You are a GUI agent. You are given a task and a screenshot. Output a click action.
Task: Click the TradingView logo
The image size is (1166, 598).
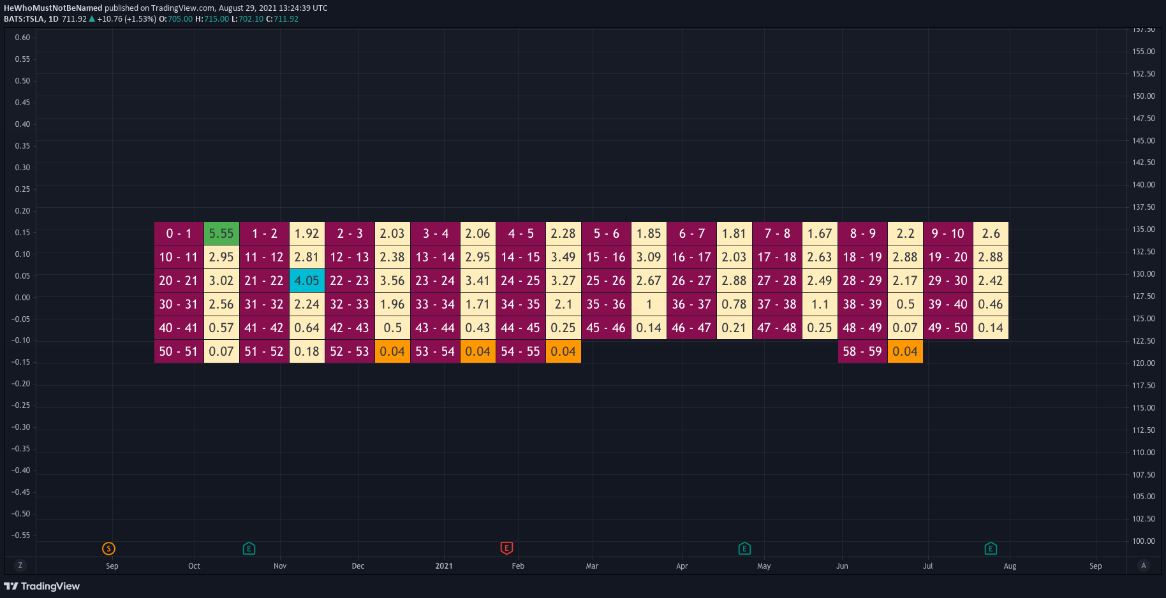42,586
